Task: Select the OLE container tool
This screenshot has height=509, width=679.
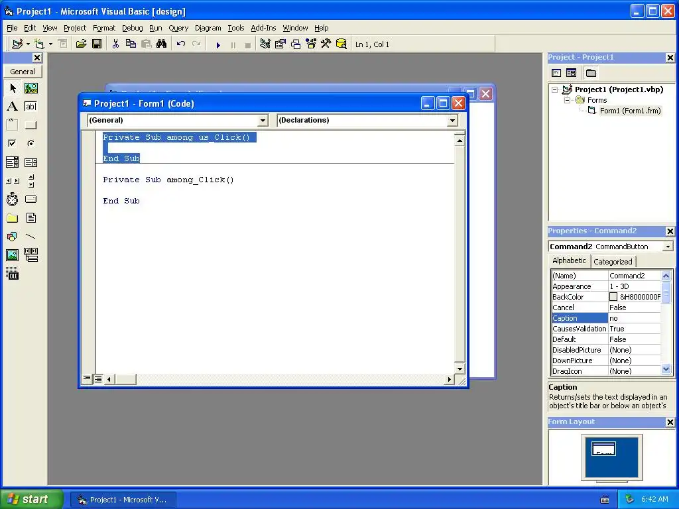Action: (x=12, y=274)
